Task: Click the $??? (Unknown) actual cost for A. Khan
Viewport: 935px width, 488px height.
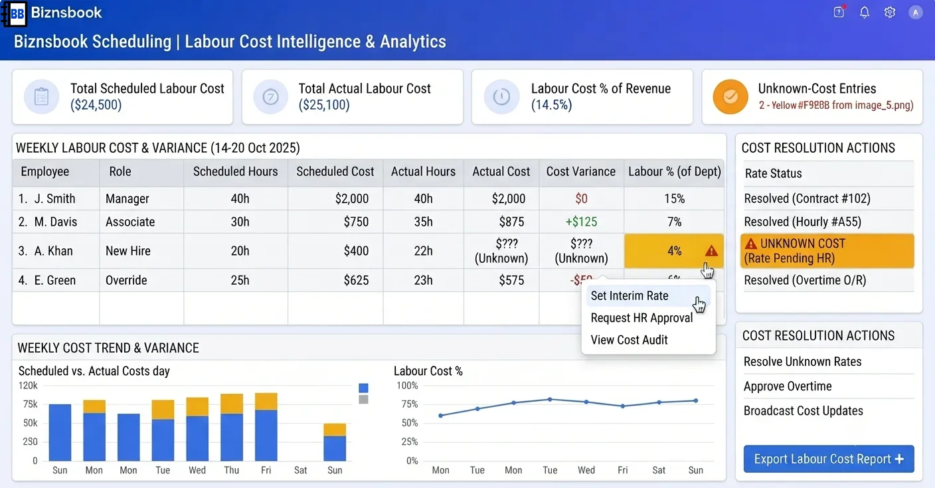Action: click(501, 251)
